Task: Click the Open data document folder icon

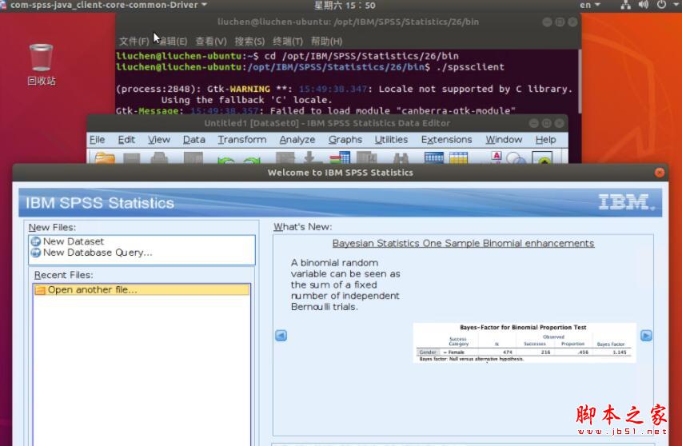Action: (x=105, y=157)
